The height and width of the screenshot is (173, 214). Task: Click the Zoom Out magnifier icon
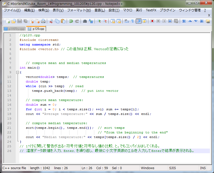pos(105,21)
